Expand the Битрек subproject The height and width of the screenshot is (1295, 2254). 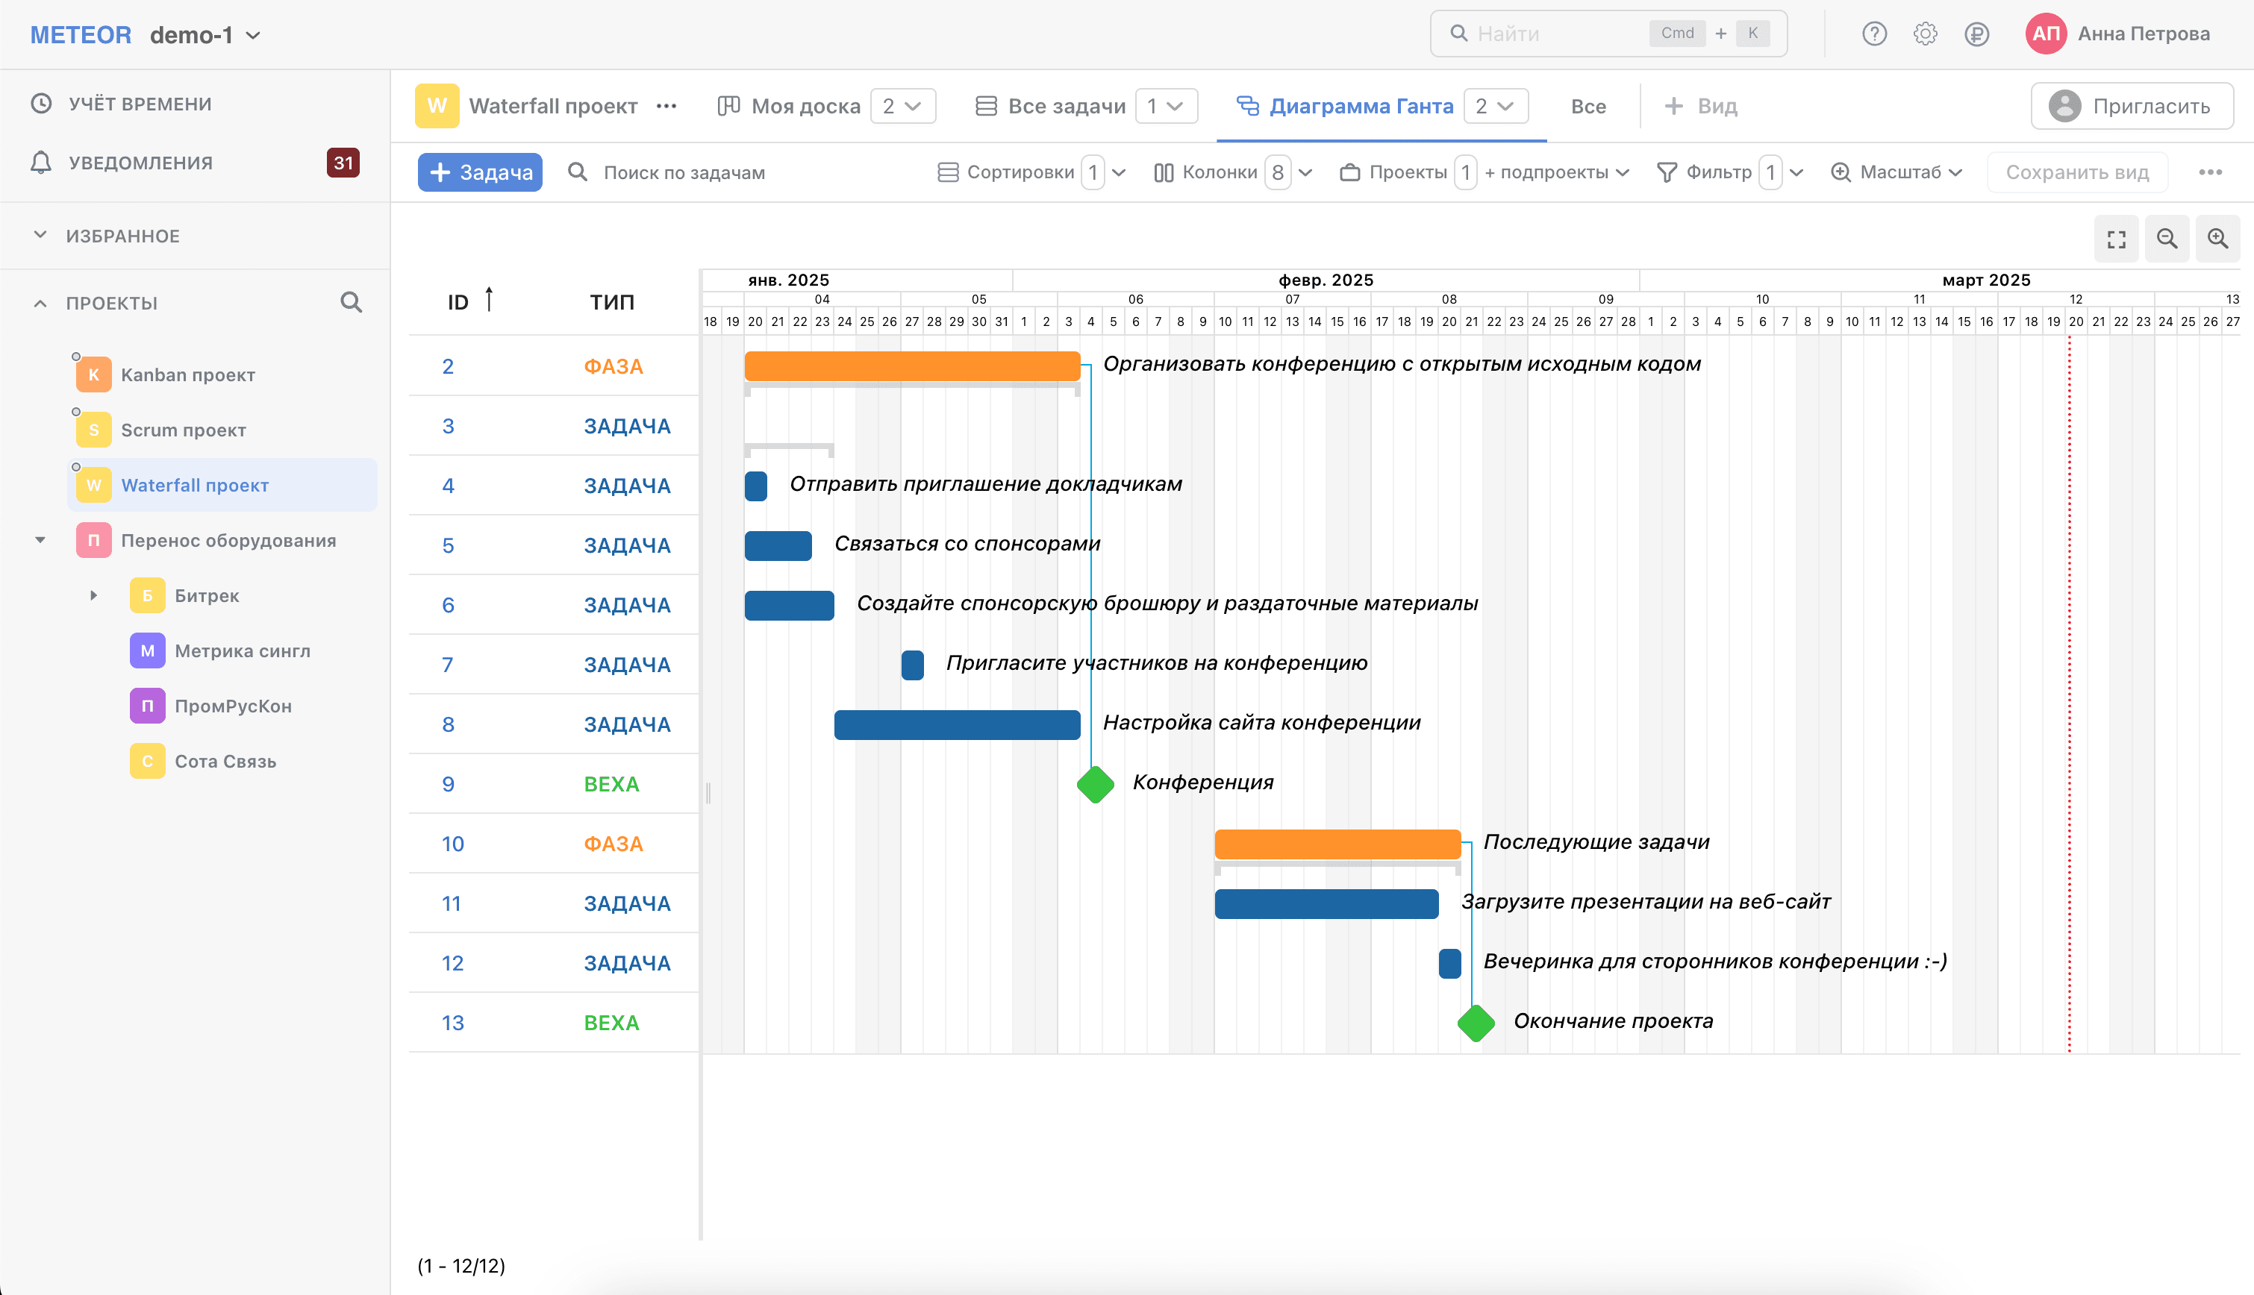[93, 595]
